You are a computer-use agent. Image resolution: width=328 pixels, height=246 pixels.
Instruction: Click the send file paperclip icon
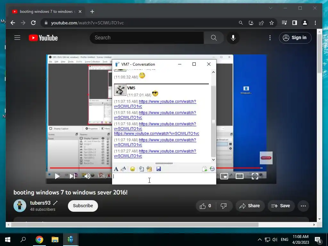141,169
